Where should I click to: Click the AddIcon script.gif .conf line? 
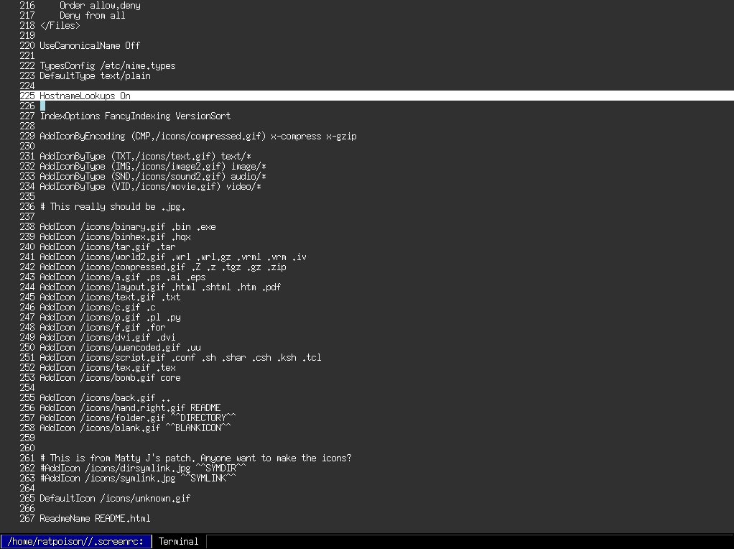click(x=180, y=357)
